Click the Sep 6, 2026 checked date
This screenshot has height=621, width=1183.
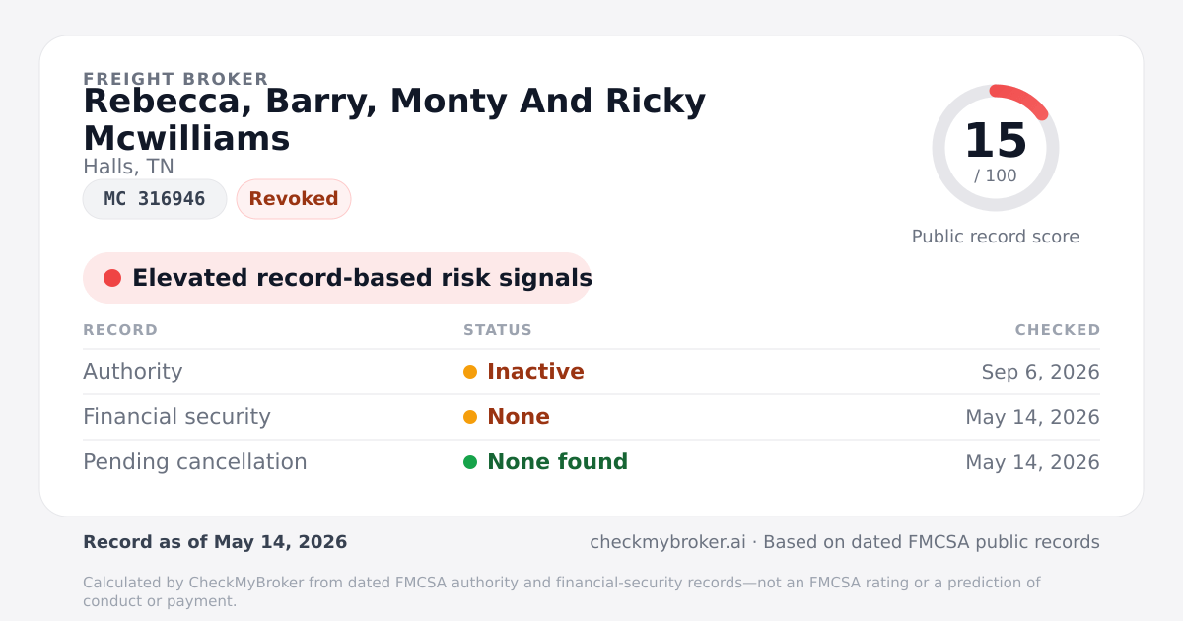coord(1040,372)
